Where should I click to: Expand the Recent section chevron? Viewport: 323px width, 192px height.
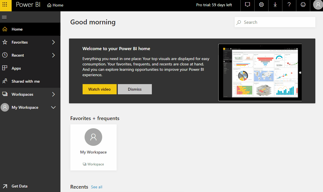tap(53, 55)
